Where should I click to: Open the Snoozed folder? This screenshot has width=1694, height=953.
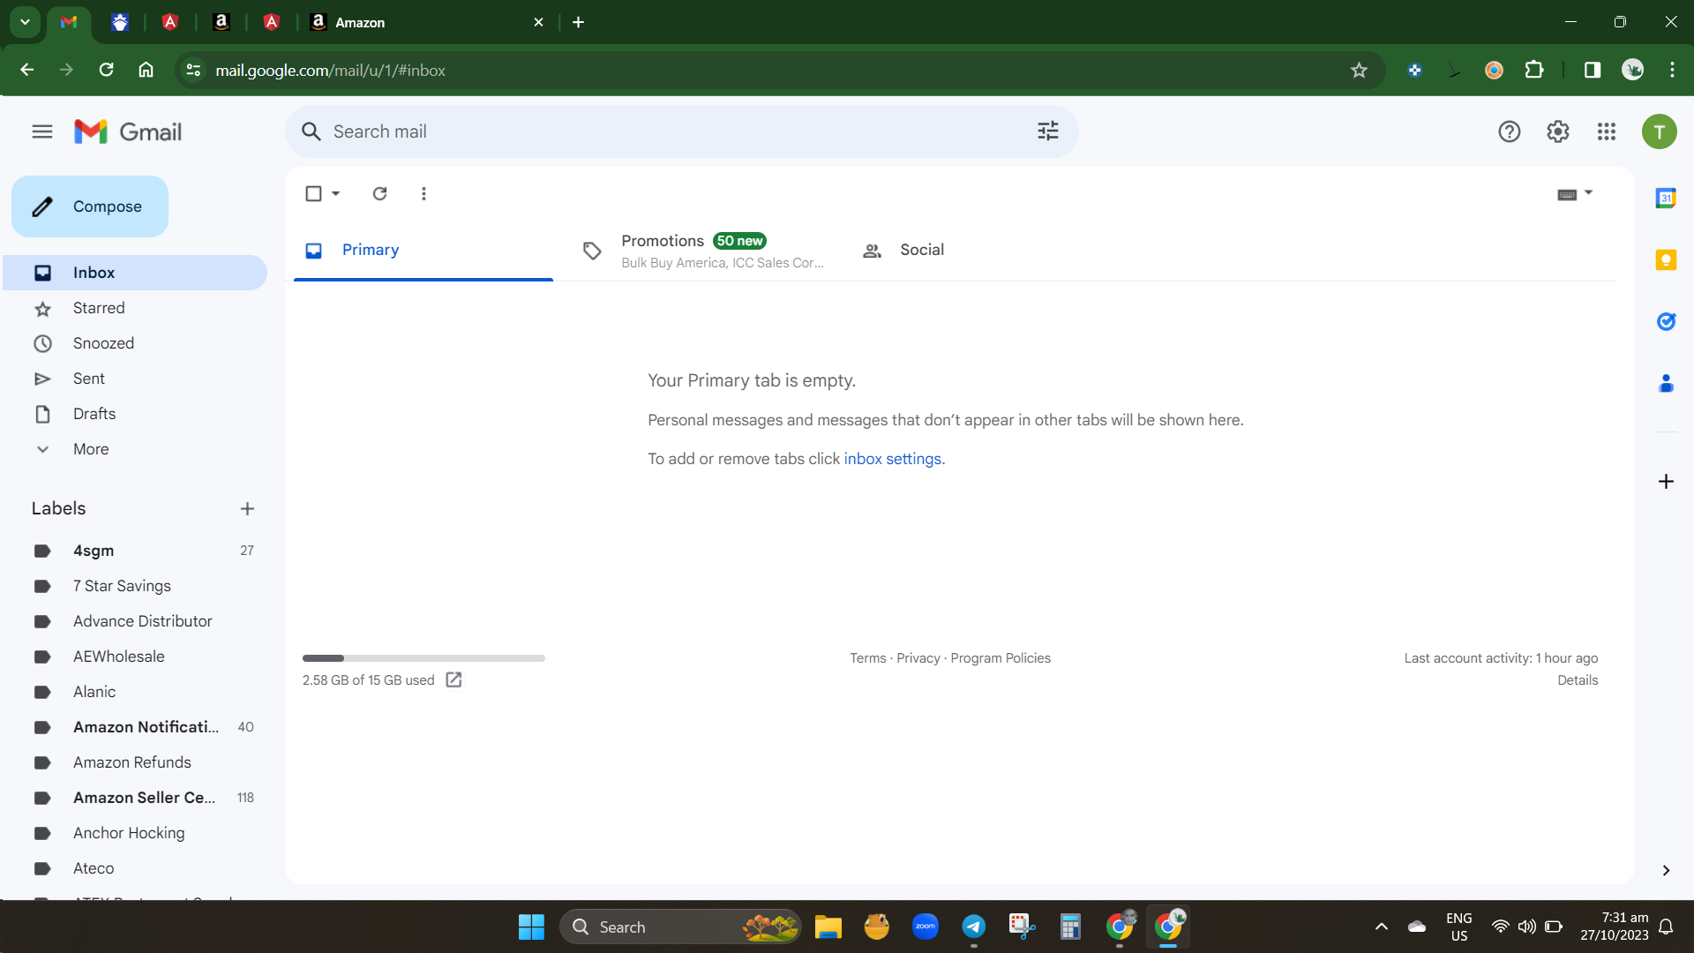[x=135, y=343]
